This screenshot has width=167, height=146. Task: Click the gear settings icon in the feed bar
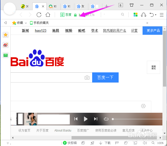[x=143, y=106]
